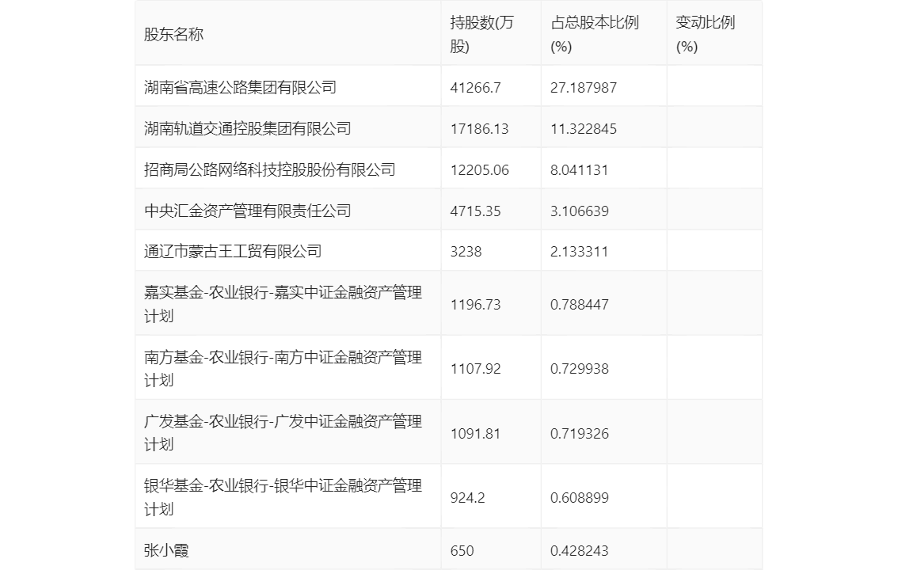
Task: Select shareholder name 张小霞
Action: [166, 550]
